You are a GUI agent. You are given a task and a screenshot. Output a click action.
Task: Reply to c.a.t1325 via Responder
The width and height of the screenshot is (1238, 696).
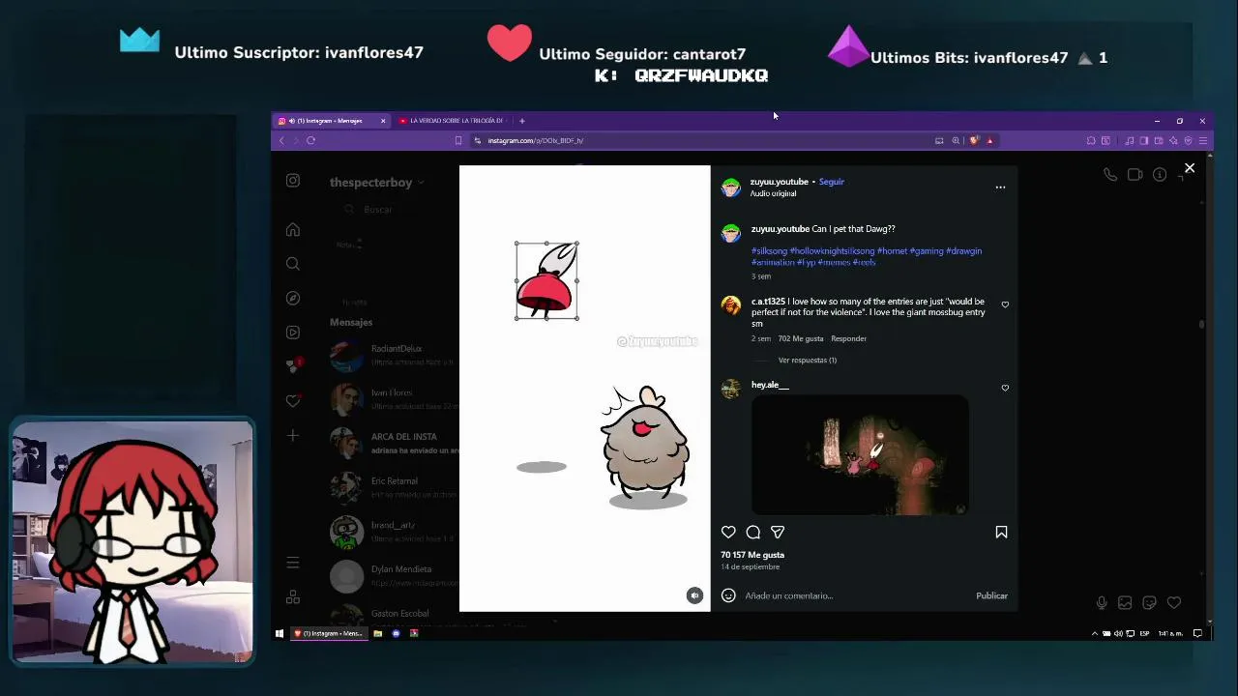point(848,338)
